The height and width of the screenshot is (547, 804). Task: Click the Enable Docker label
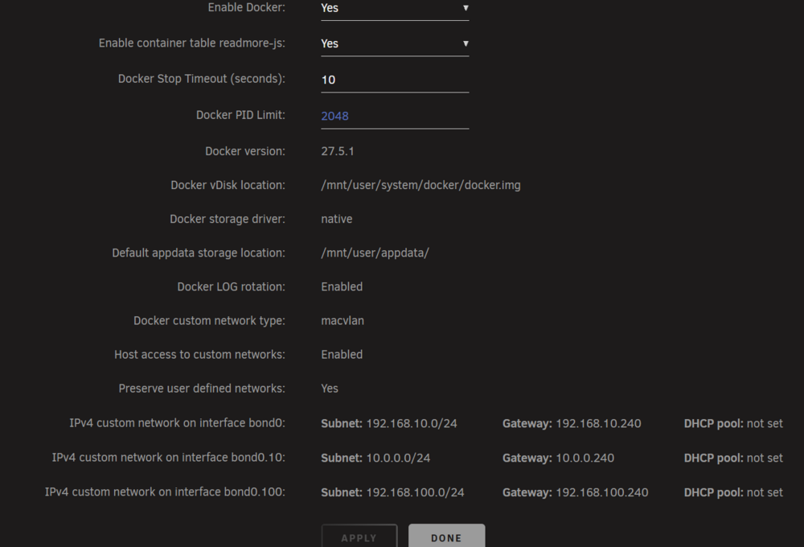click(x=246, y=8)
